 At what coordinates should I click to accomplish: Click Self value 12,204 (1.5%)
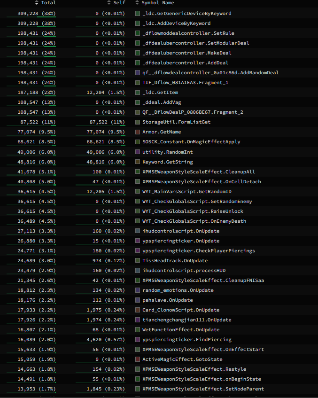(x=106, y=93)
